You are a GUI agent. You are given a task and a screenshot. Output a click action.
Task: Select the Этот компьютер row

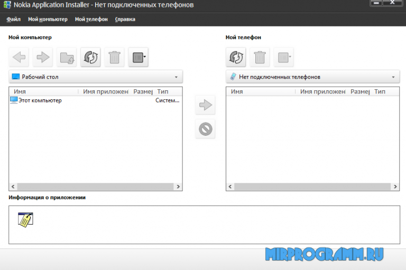(x=96, y=100)
